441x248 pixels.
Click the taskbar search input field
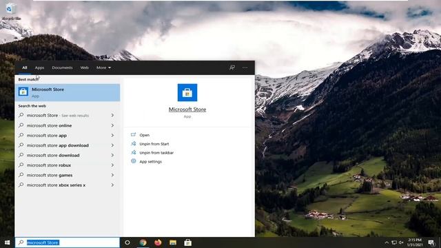[68, 242]
